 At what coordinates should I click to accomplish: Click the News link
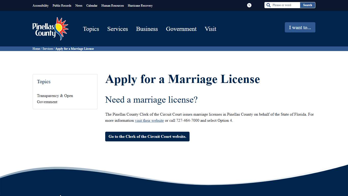pyautogui.click(x=79, y=5)
